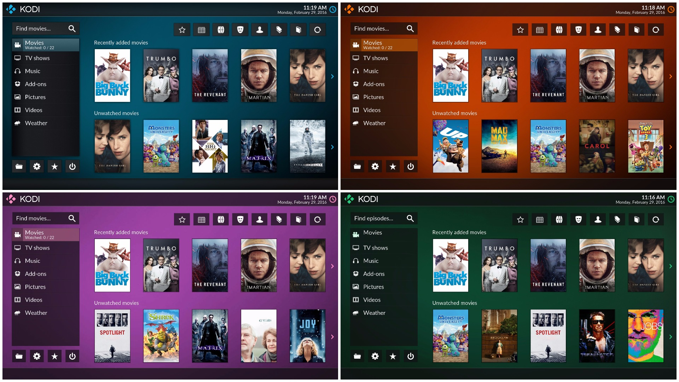
Task: Open the Up poster in orange panel
Action: point(451,146)
